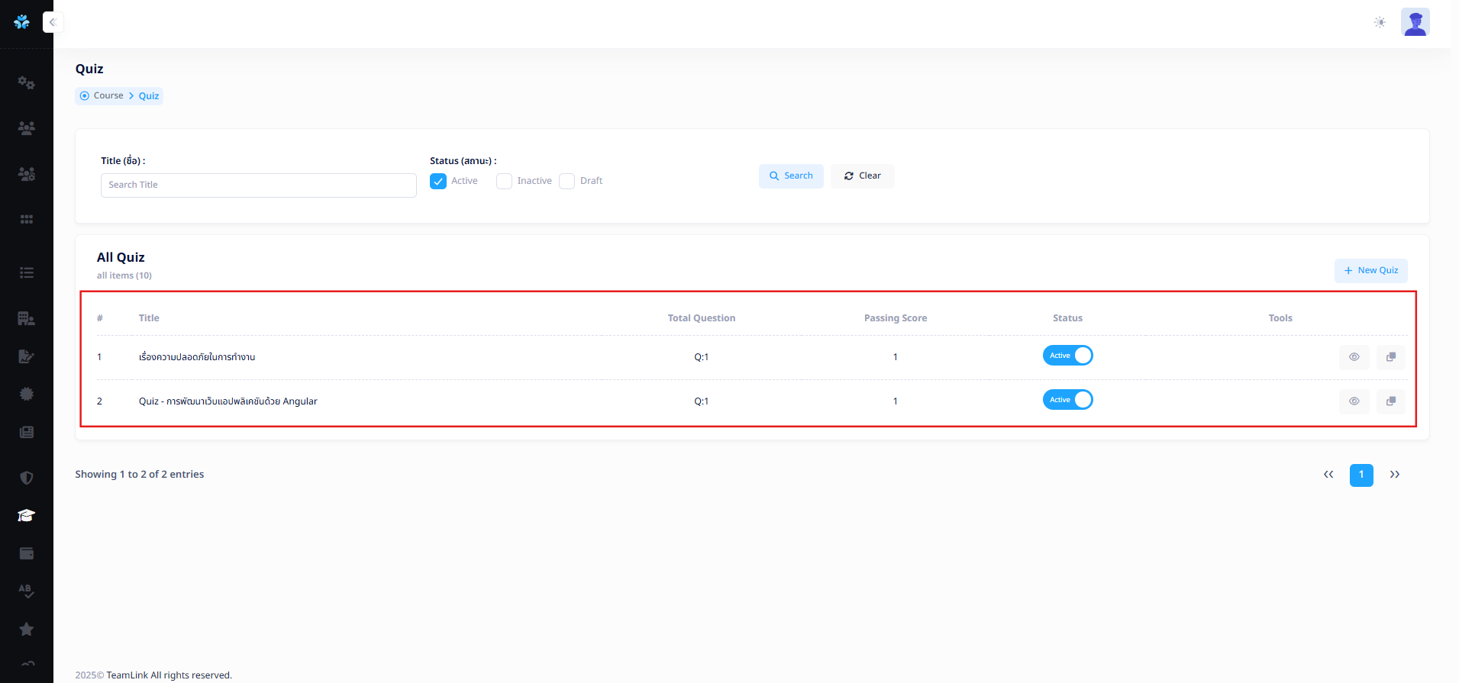Viewport: 1459px width, 683px height.
Task: Duplicate the first quiz using the copy icon
Action: tap(1390, 357)
